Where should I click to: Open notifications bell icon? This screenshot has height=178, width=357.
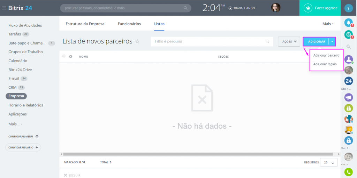point(349,22)
